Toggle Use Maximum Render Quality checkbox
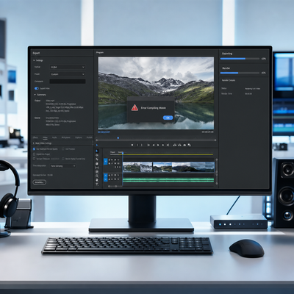294x294 pixels. 34,149
